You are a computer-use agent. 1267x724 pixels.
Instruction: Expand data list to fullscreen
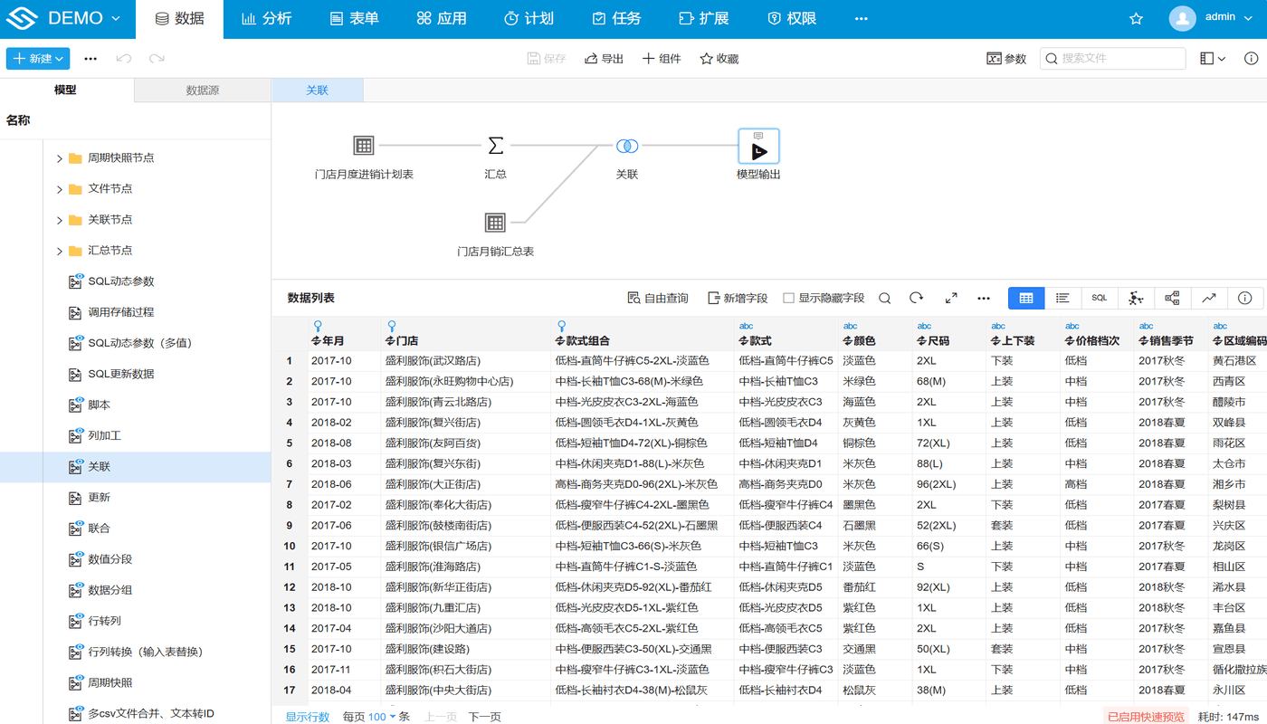coord(951,297)
